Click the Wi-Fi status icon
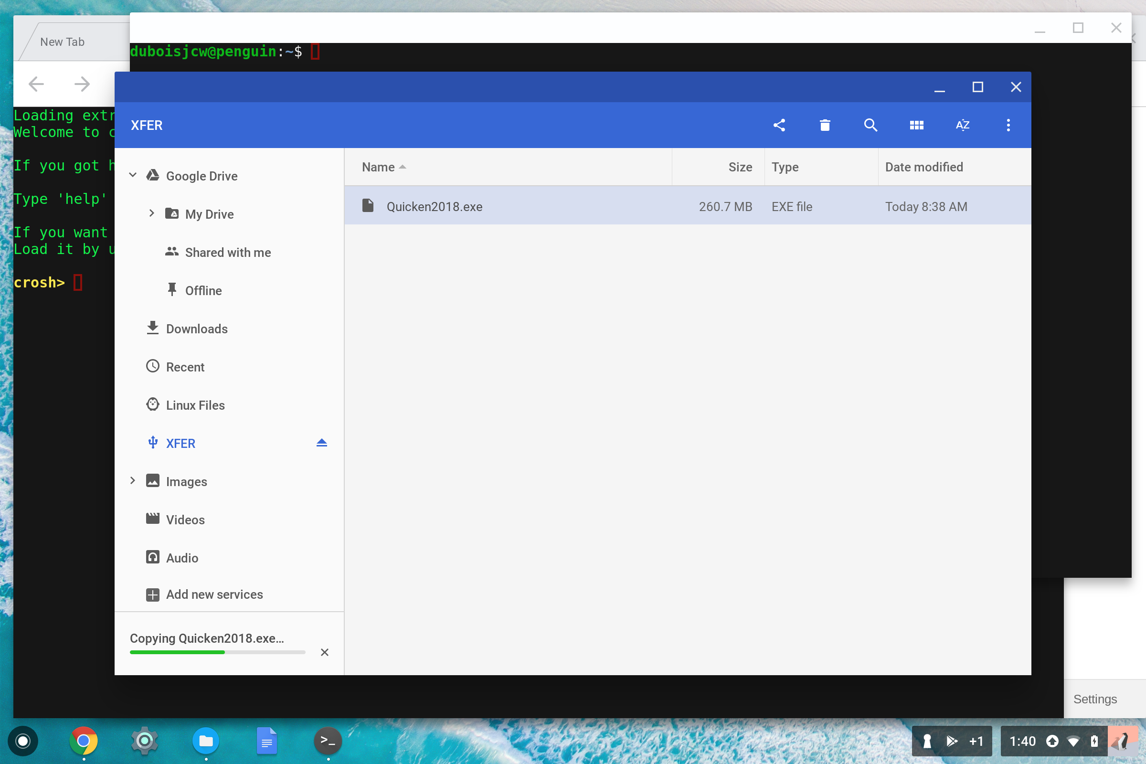Screen dimensions: 1146x764 click(x=1073, y=741)
